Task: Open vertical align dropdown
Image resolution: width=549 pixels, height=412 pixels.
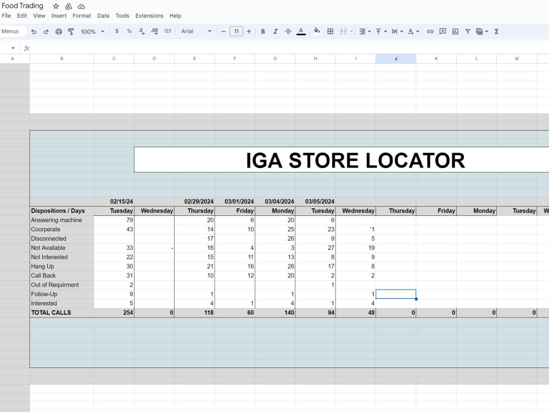Action: click(x=381, y=31)
